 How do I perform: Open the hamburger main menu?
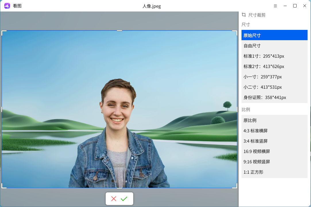[275, 6]
